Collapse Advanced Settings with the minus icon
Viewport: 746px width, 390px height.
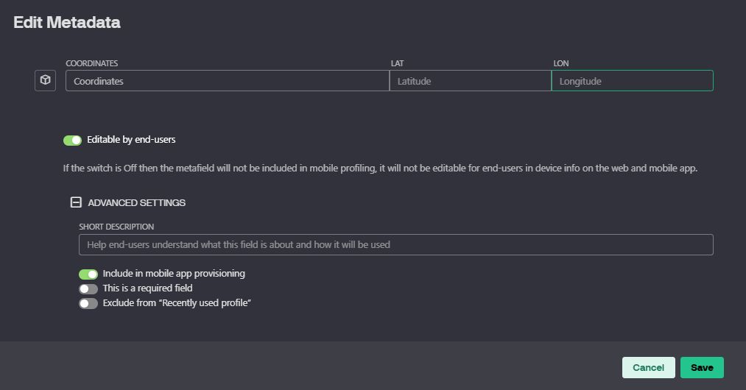(76, 202)
